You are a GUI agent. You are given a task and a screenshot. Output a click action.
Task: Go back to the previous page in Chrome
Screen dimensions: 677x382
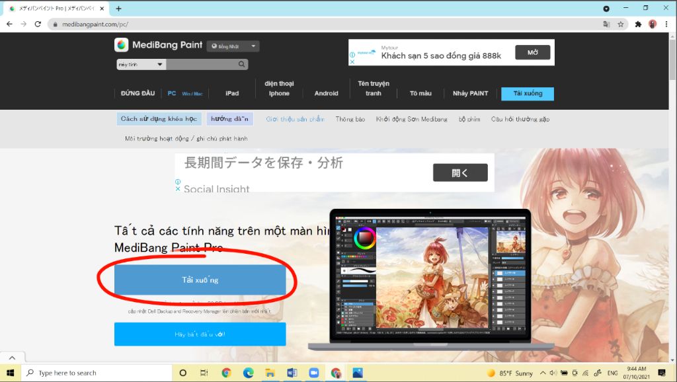pyautogui.click(x=9, y=24)
